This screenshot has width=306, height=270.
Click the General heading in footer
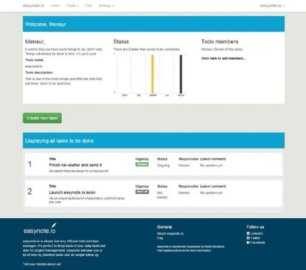pos(164,227)
